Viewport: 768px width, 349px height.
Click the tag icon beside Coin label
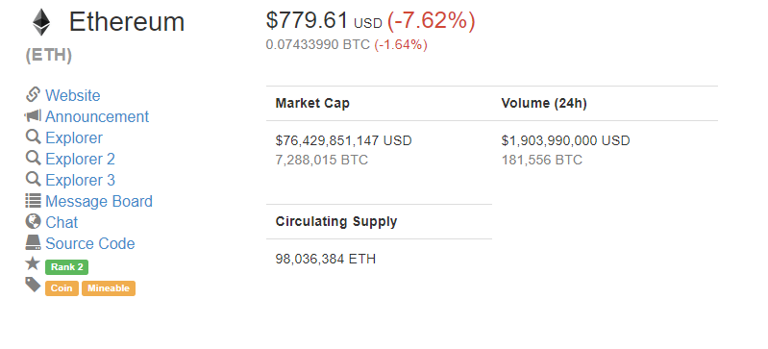[x=33, y=285]
